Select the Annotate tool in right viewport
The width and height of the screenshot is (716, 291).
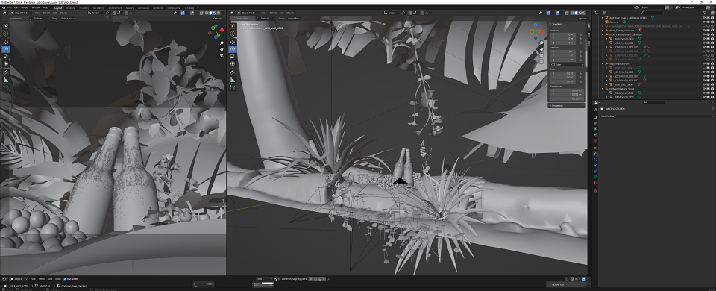point(233,72)
